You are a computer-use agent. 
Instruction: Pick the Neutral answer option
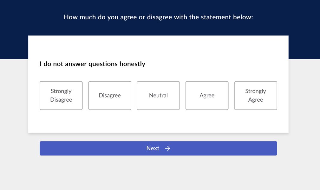click(158, 95)
